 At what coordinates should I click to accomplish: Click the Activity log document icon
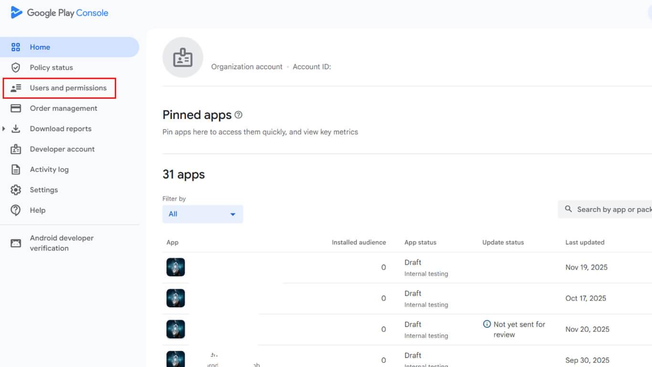[16, 169]
